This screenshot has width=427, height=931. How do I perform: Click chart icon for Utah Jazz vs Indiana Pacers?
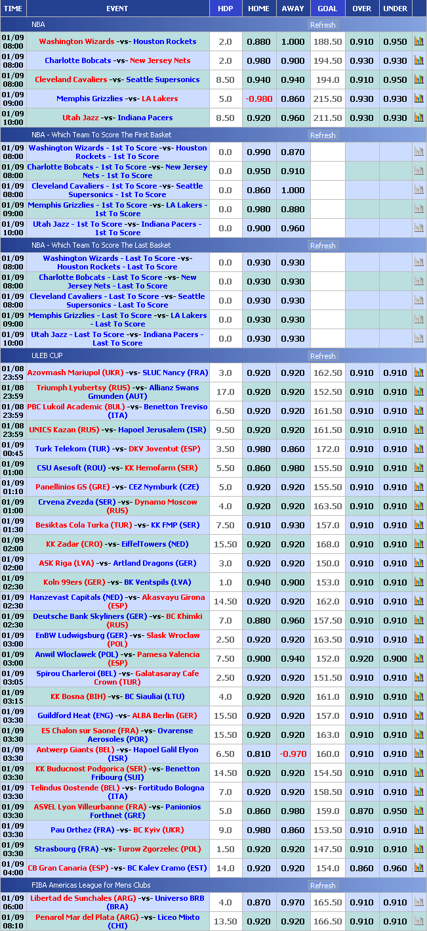(418, 118)
